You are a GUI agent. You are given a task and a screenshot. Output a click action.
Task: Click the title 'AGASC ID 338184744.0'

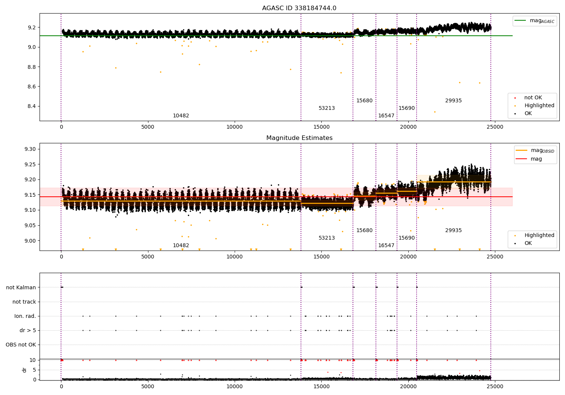click(x=299, y=8)
